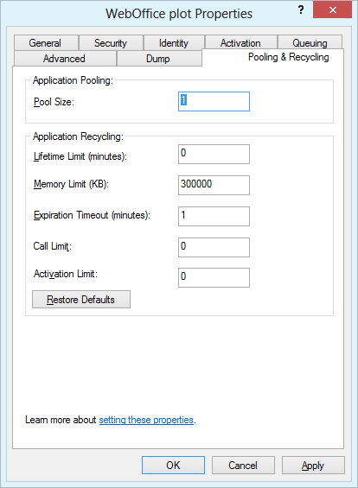
Task: Focus the Lifetime Limit (minutes) field
Action: click(x=214, y=154)
